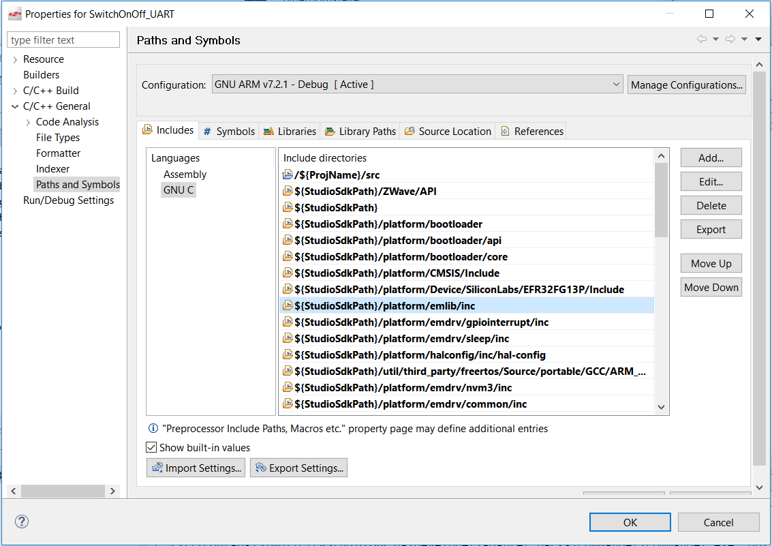This screenshot has height=546, width=772.
Task: Open the Configuration dropdown
Action: coord(617,84)
